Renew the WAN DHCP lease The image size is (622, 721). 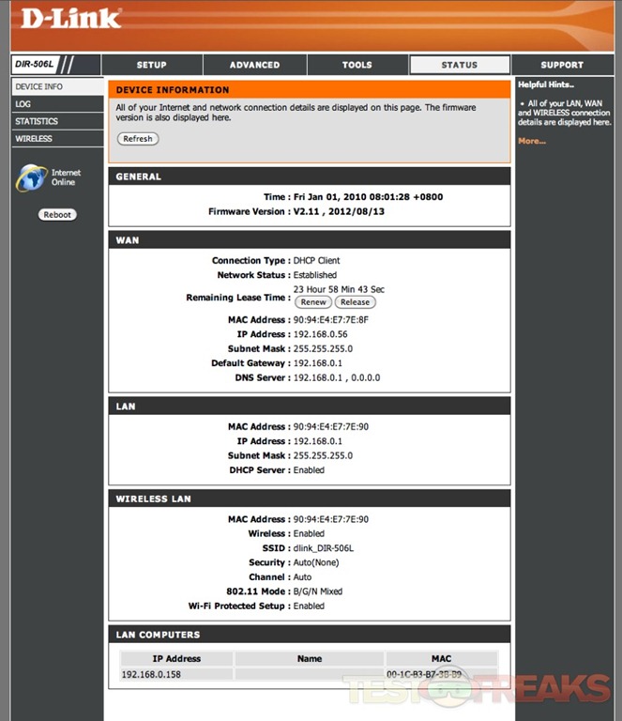pos(313,302)
